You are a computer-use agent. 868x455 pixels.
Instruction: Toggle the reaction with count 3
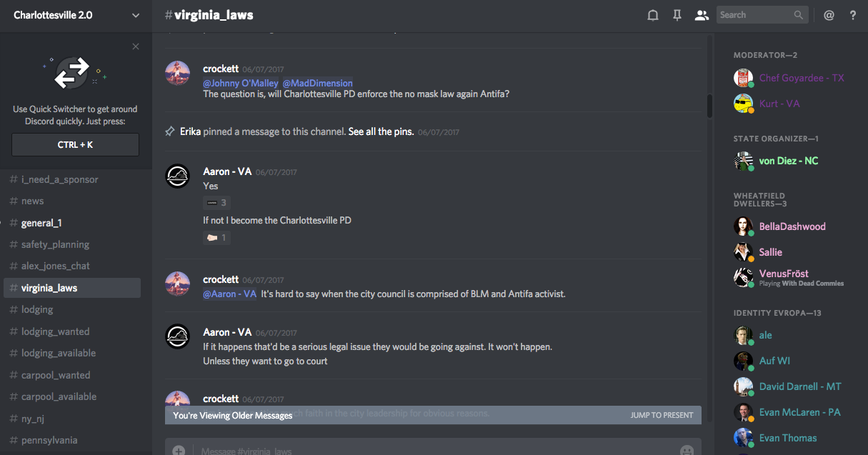click(216, 203)
